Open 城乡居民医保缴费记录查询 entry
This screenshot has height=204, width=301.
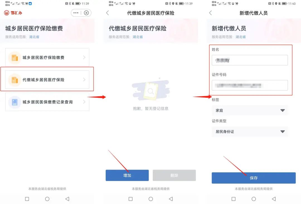pyautogui.click(x=47, y=102)
